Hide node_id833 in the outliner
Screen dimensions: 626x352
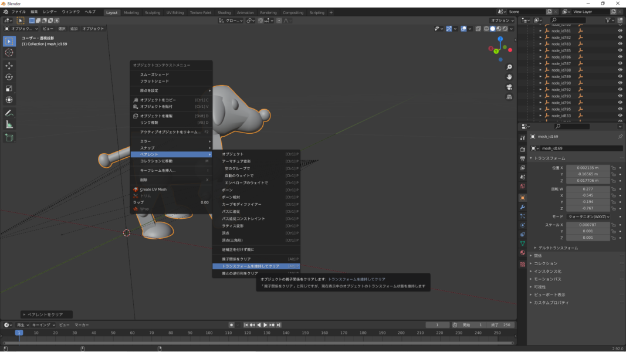pyautogui.click(x=620, y=116)
